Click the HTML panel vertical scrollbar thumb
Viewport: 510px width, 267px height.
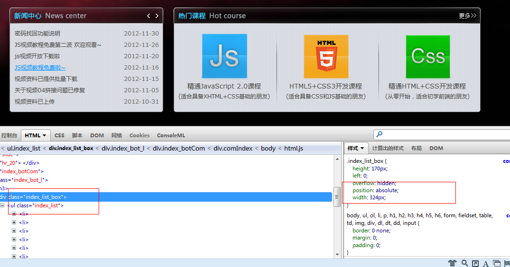pos(337,194)
